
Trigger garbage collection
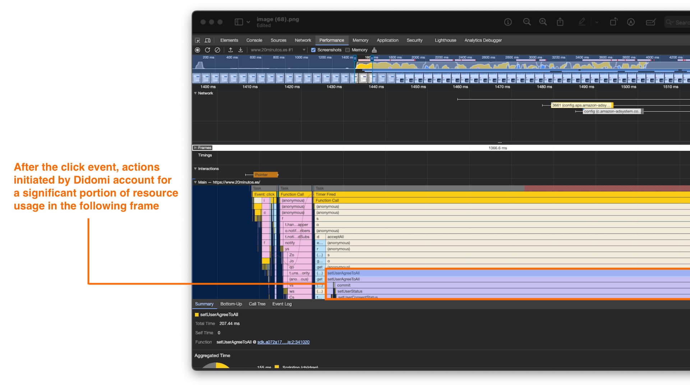click(x=374, y=50)
